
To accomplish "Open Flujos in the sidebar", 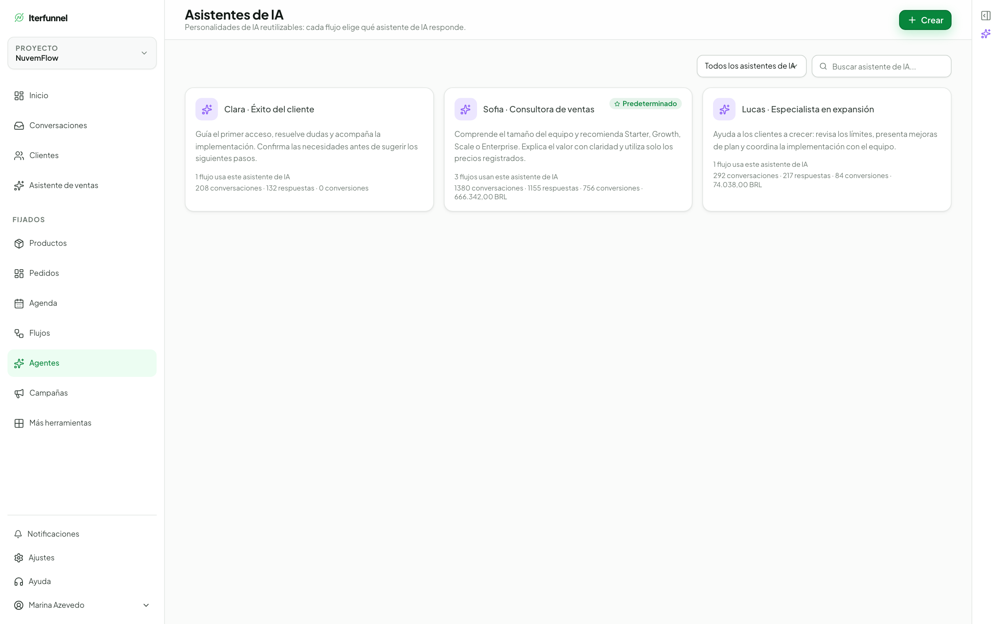I will pos(82,333).
